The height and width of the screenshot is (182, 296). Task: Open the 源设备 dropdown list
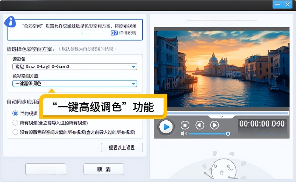coord(133,67)
